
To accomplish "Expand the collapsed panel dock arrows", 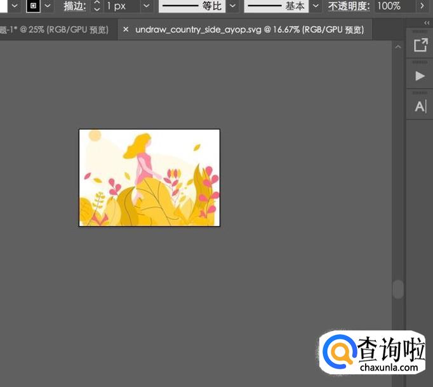I will (427, 23).
